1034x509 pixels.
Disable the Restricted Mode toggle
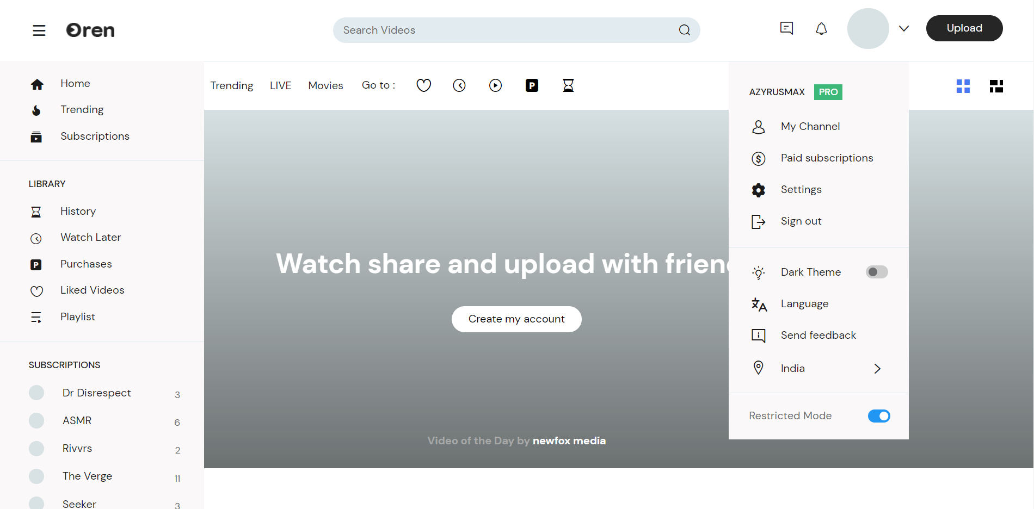pos(878,416)
